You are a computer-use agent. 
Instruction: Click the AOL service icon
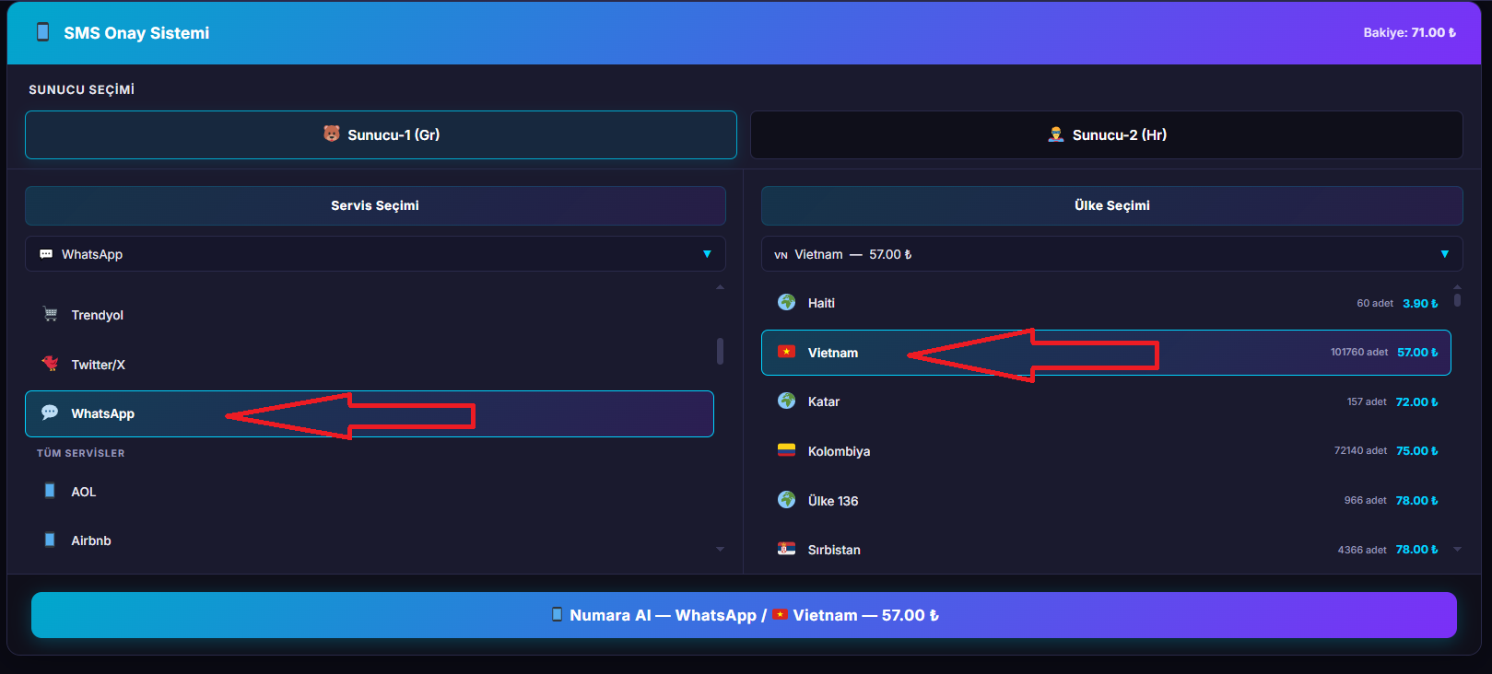50,491
